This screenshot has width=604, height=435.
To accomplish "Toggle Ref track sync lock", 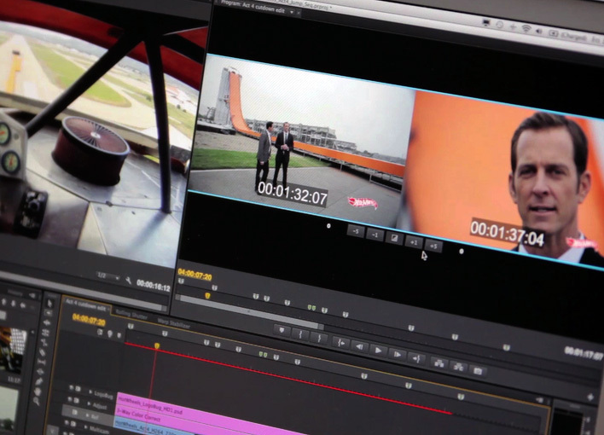I will pos(75,412).
